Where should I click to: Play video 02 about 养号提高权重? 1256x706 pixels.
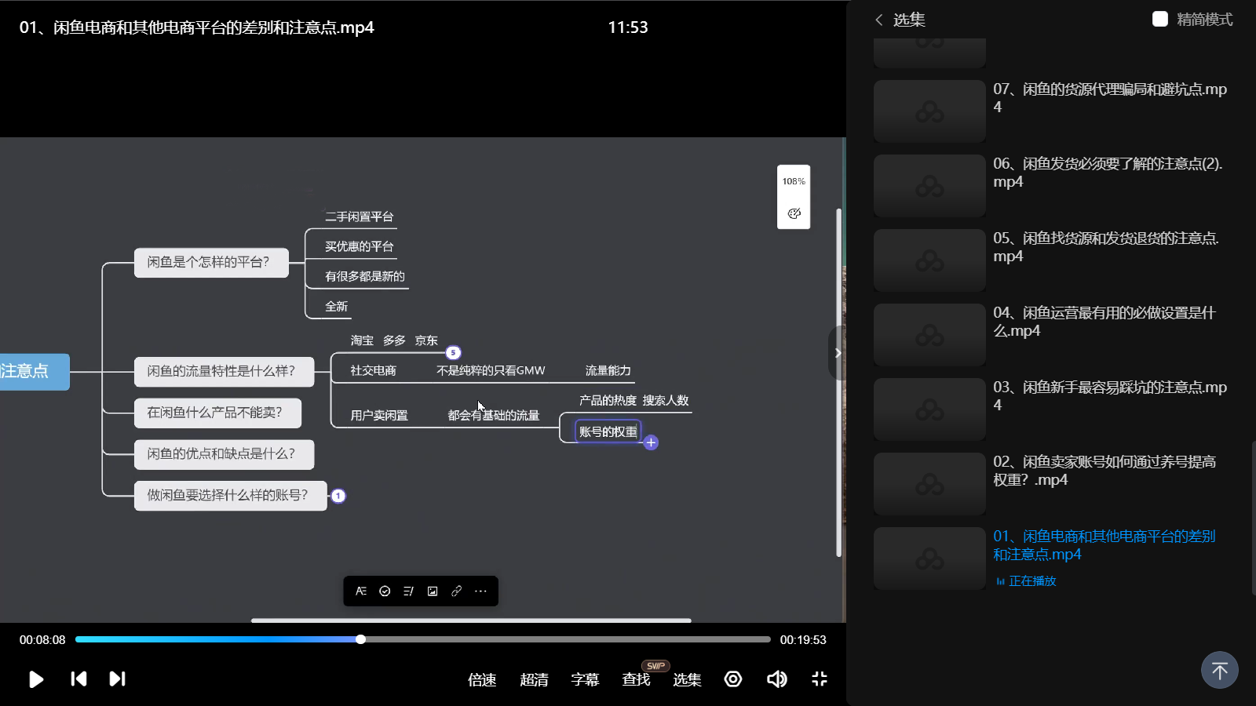(1104, 471)
